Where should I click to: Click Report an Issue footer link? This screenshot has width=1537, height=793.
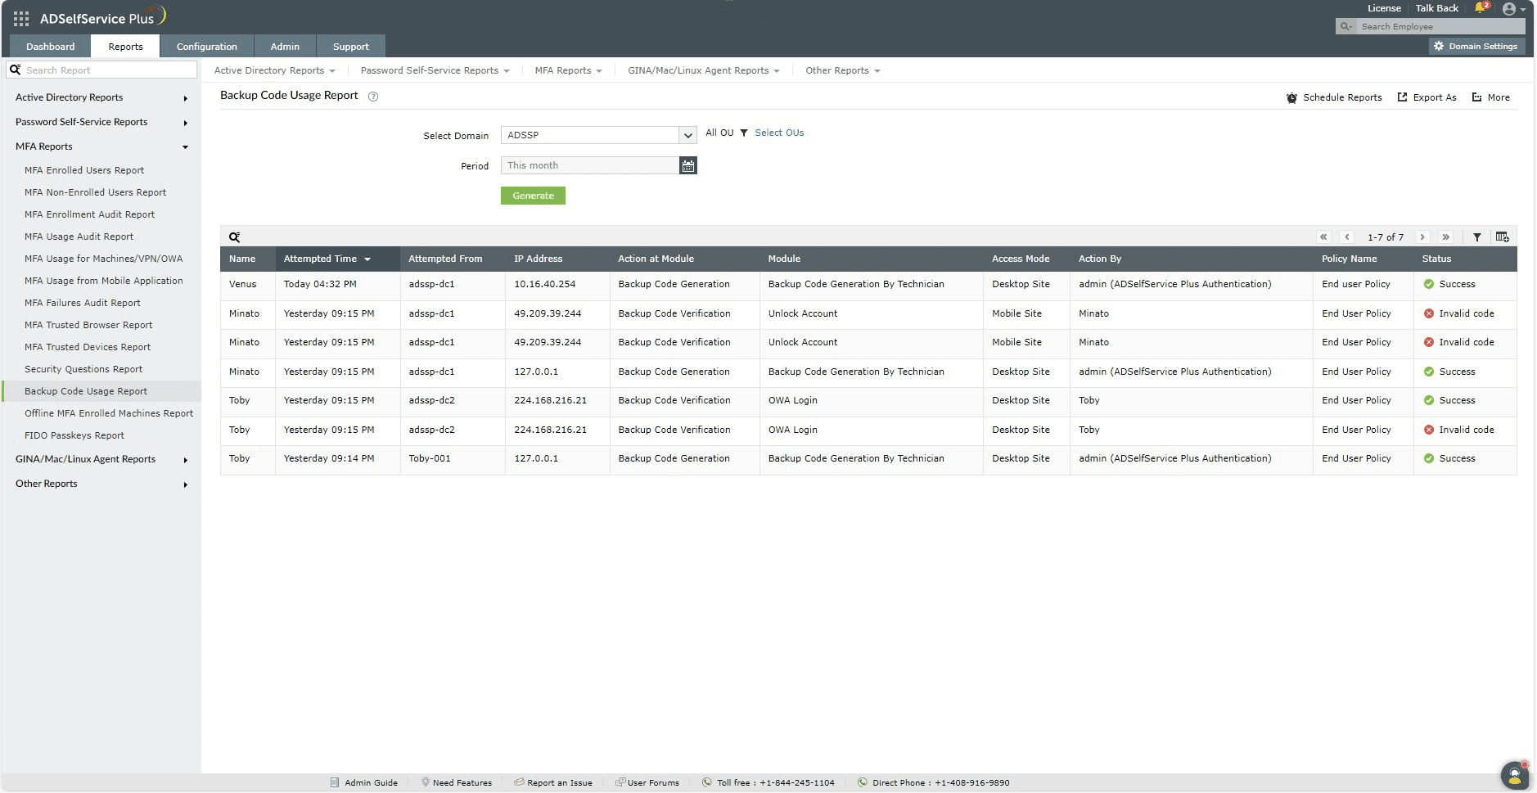(552, 782)
